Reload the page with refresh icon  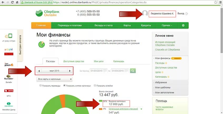pyautogui.click(x=12, y=2)
